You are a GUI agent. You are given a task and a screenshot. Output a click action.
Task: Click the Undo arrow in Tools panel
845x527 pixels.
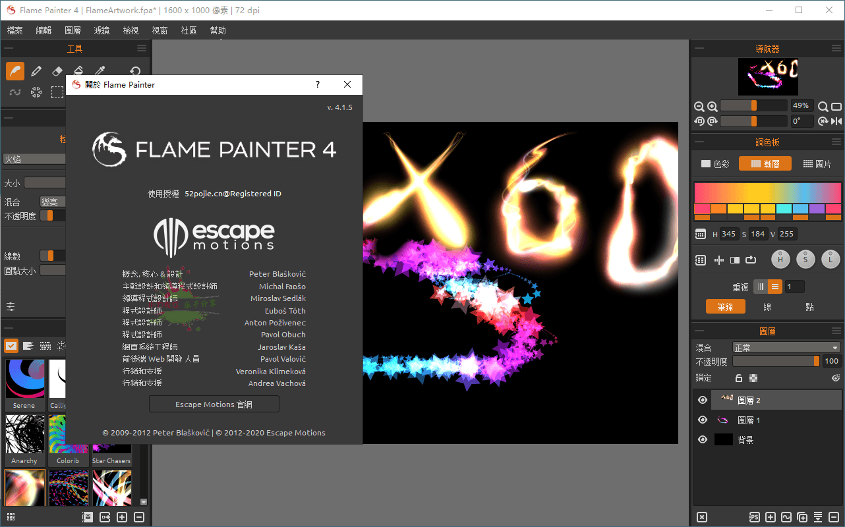[135, 71]
